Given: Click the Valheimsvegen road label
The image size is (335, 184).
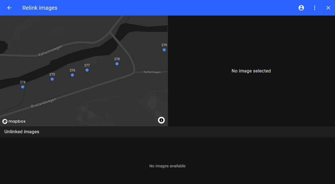Looking at the screenshot, I should tap(50, 51).
